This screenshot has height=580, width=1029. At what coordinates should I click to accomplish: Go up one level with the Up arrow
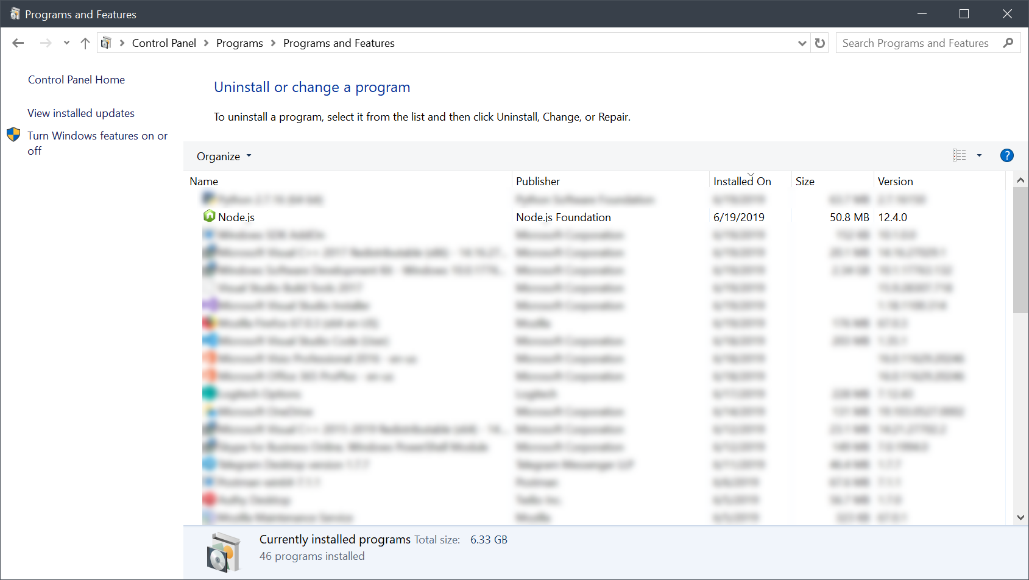(85, 43)
